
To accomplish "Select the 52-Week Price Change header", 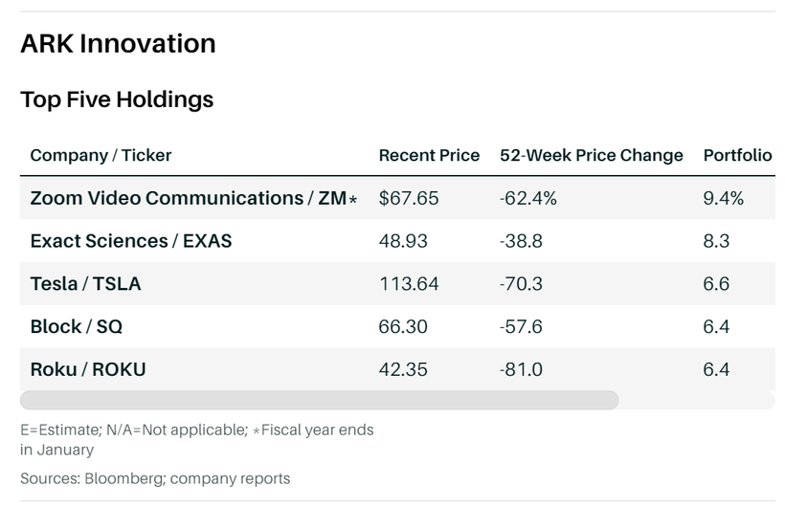I will point(591,155).
